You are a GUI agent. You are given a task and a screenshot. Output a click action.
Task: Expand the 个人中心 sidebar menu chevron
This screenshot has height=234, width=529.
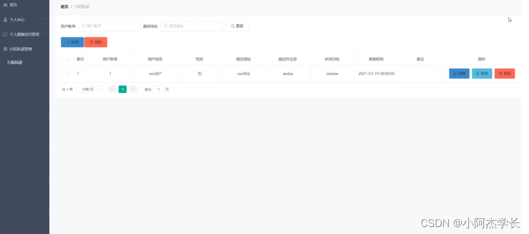(x=42, y=20)
